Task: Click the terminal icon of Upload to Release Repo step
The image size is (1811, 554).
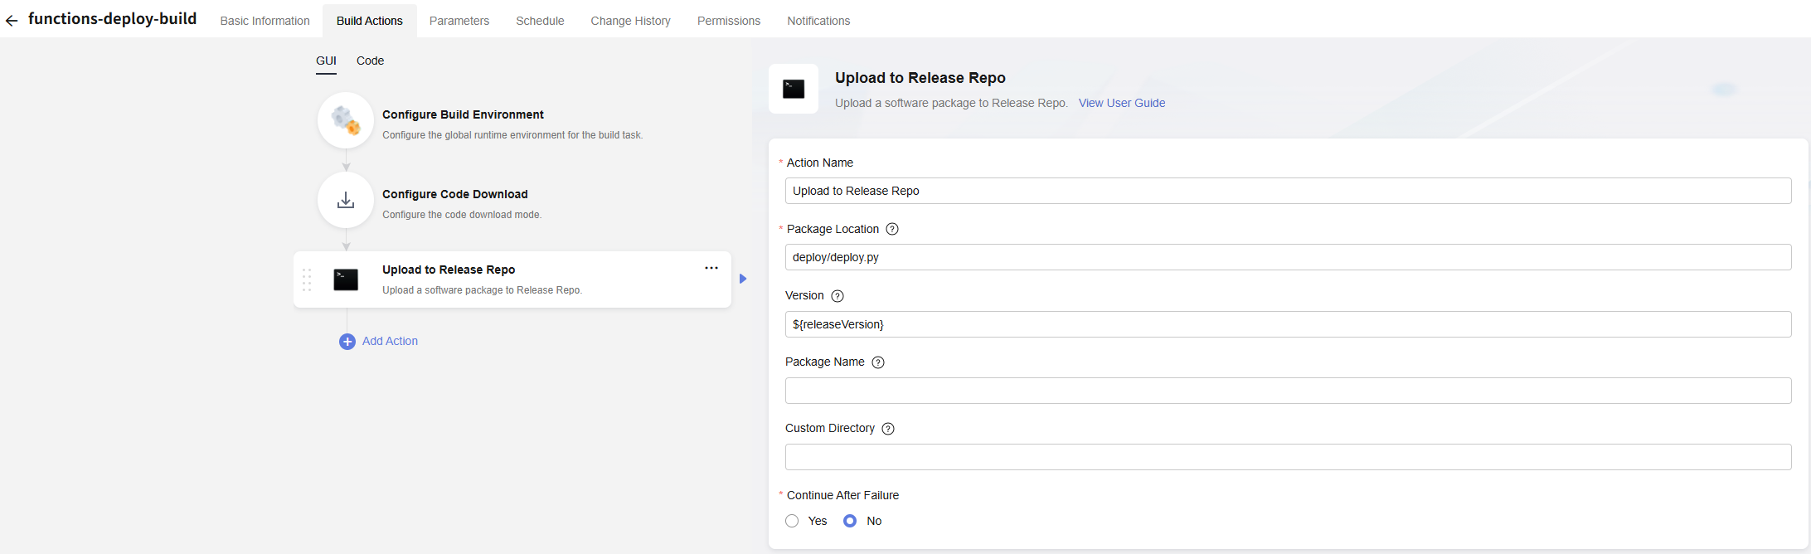Action: [346, 279]
